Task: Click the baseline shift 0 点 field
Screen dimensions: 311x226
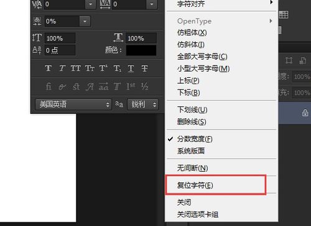Action: coord(60,50)
